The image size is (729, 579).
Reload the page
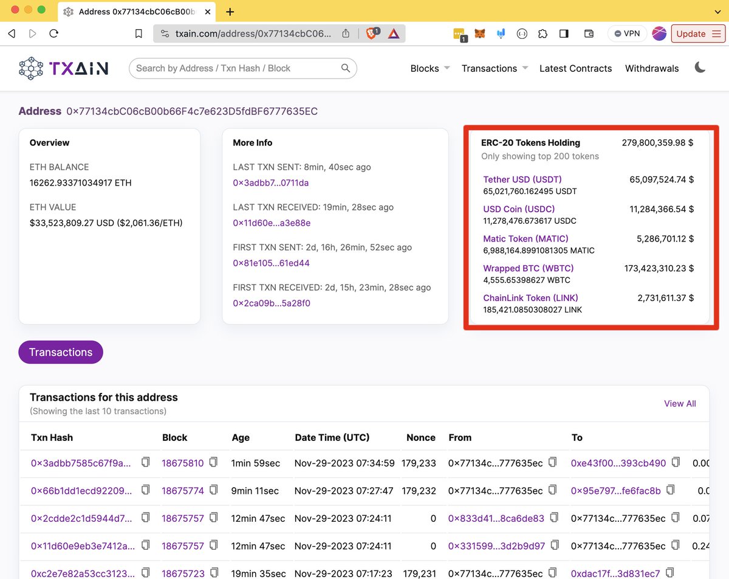tap(54, 34)
